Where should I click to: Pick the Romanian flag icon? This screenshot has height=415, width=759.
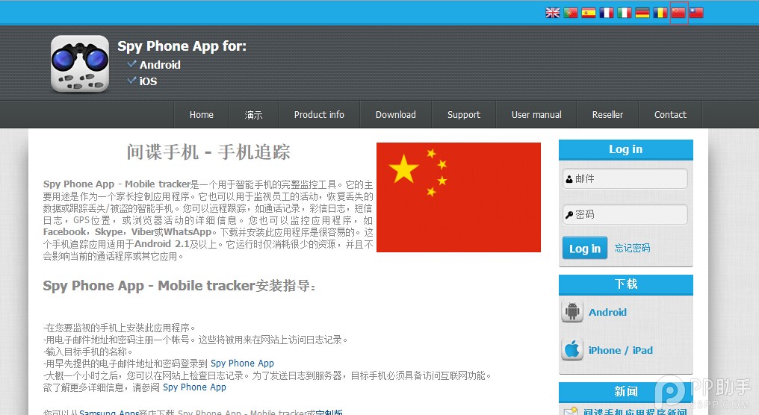pos(660,13)
